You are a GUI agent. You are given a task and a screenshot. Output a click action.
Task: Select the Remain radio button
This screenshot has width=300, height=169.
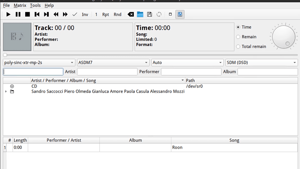tap(238, 37)
